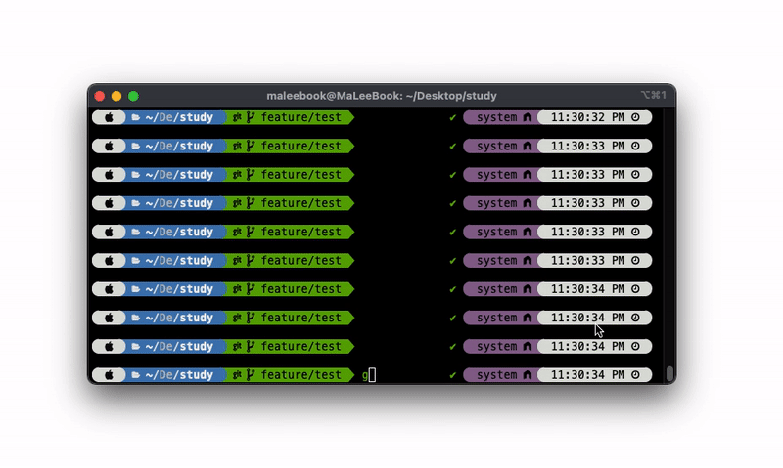Click the checkmark in the row with typed g
Image resolution: width=783 pixels, height=468 pixels.
tap(452, 375)
